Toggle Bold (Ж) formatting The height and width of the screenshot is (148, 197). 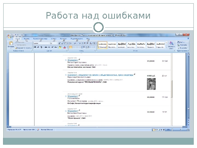pyautogui.click(x=35, y=47)
